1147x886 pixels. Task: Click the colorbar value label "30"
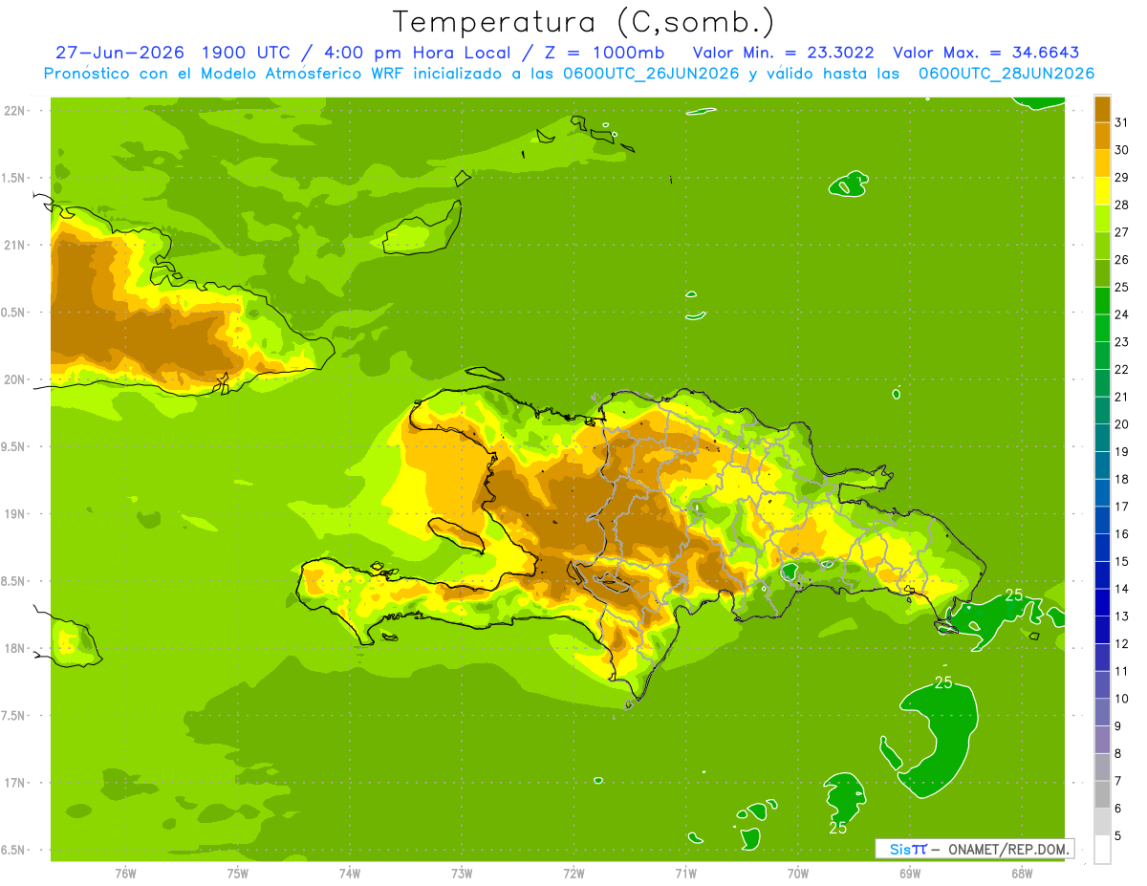[1122, 150]
